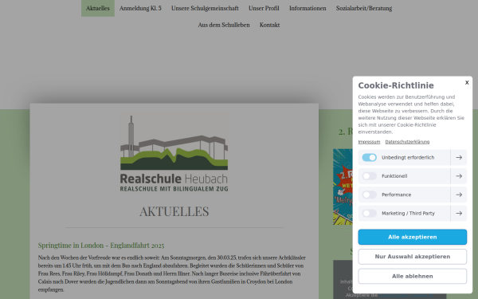Open the Datenschutzerklärung link
478x299 pixels.
(x=407, y=142)
